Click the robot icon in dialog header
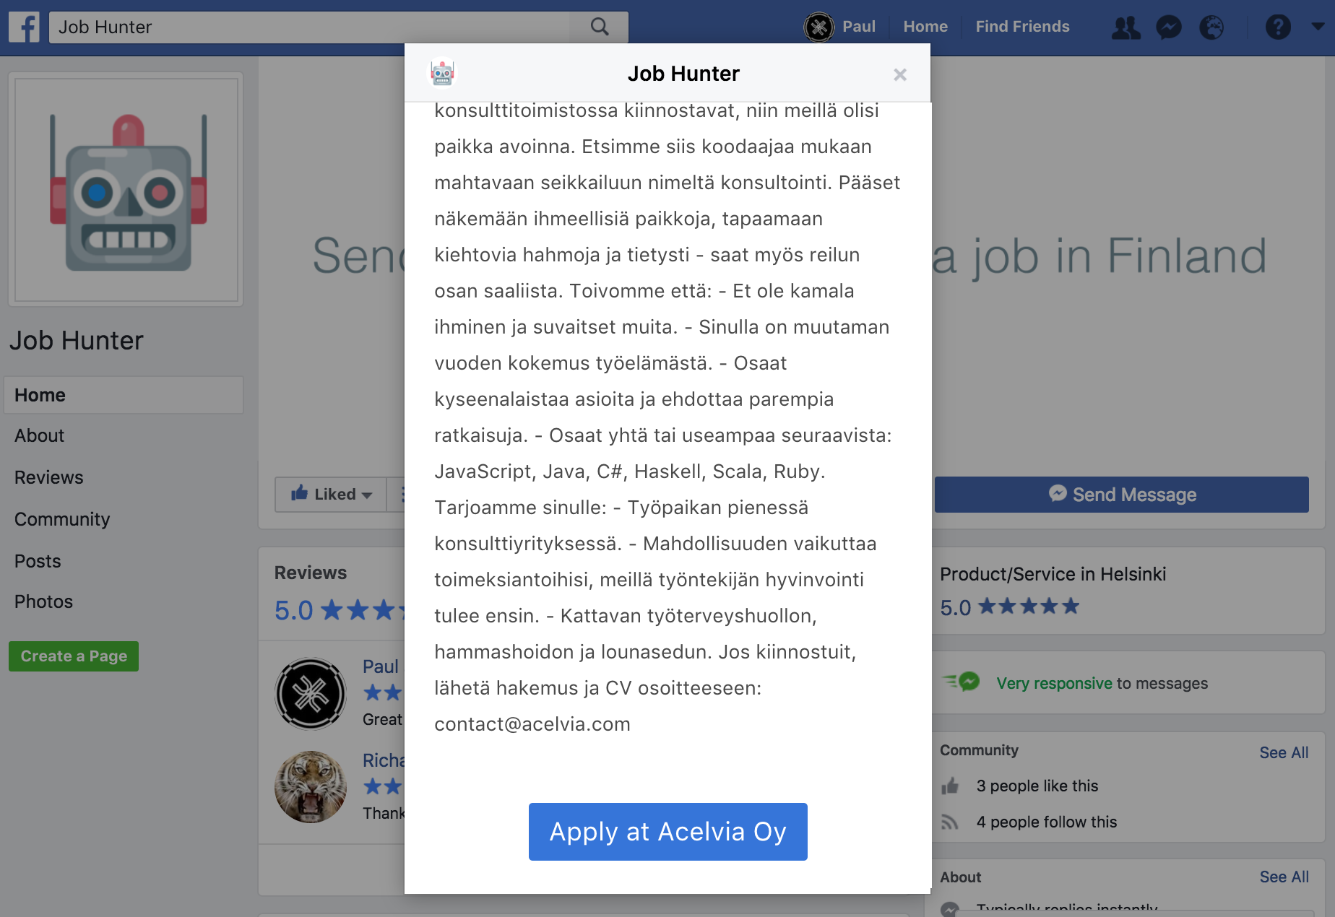 tap(442, 73)
